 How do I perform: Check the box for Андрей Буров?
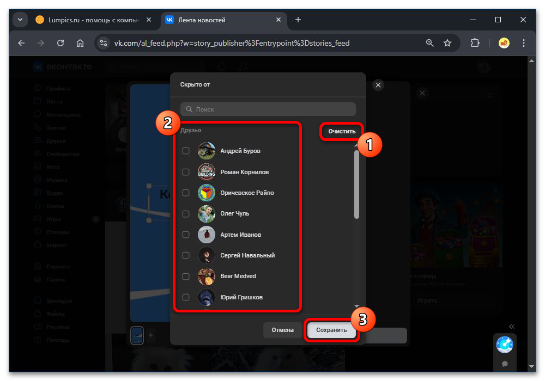coord(186,151)
